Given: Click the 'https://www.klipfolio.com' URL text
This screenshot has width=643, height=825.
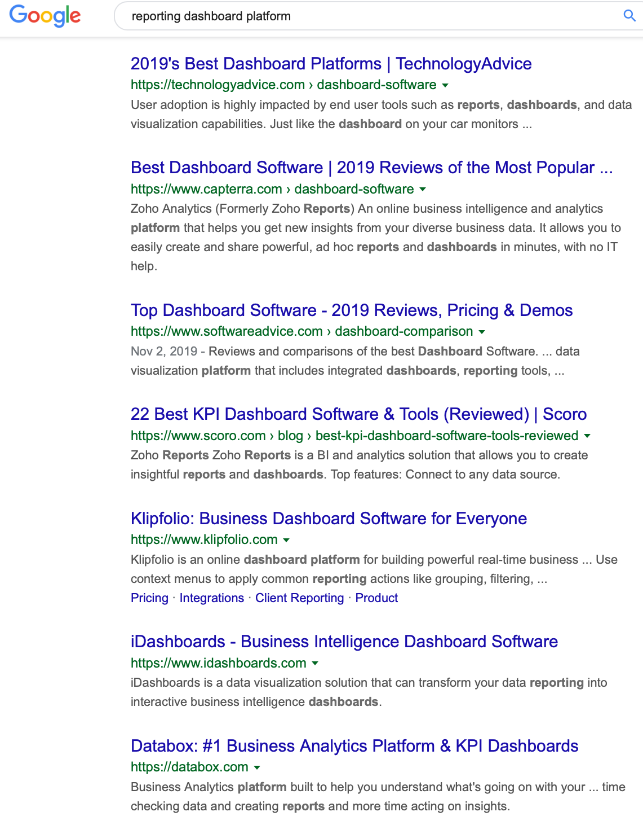Looking at the screenshot, I should [204, 539].
